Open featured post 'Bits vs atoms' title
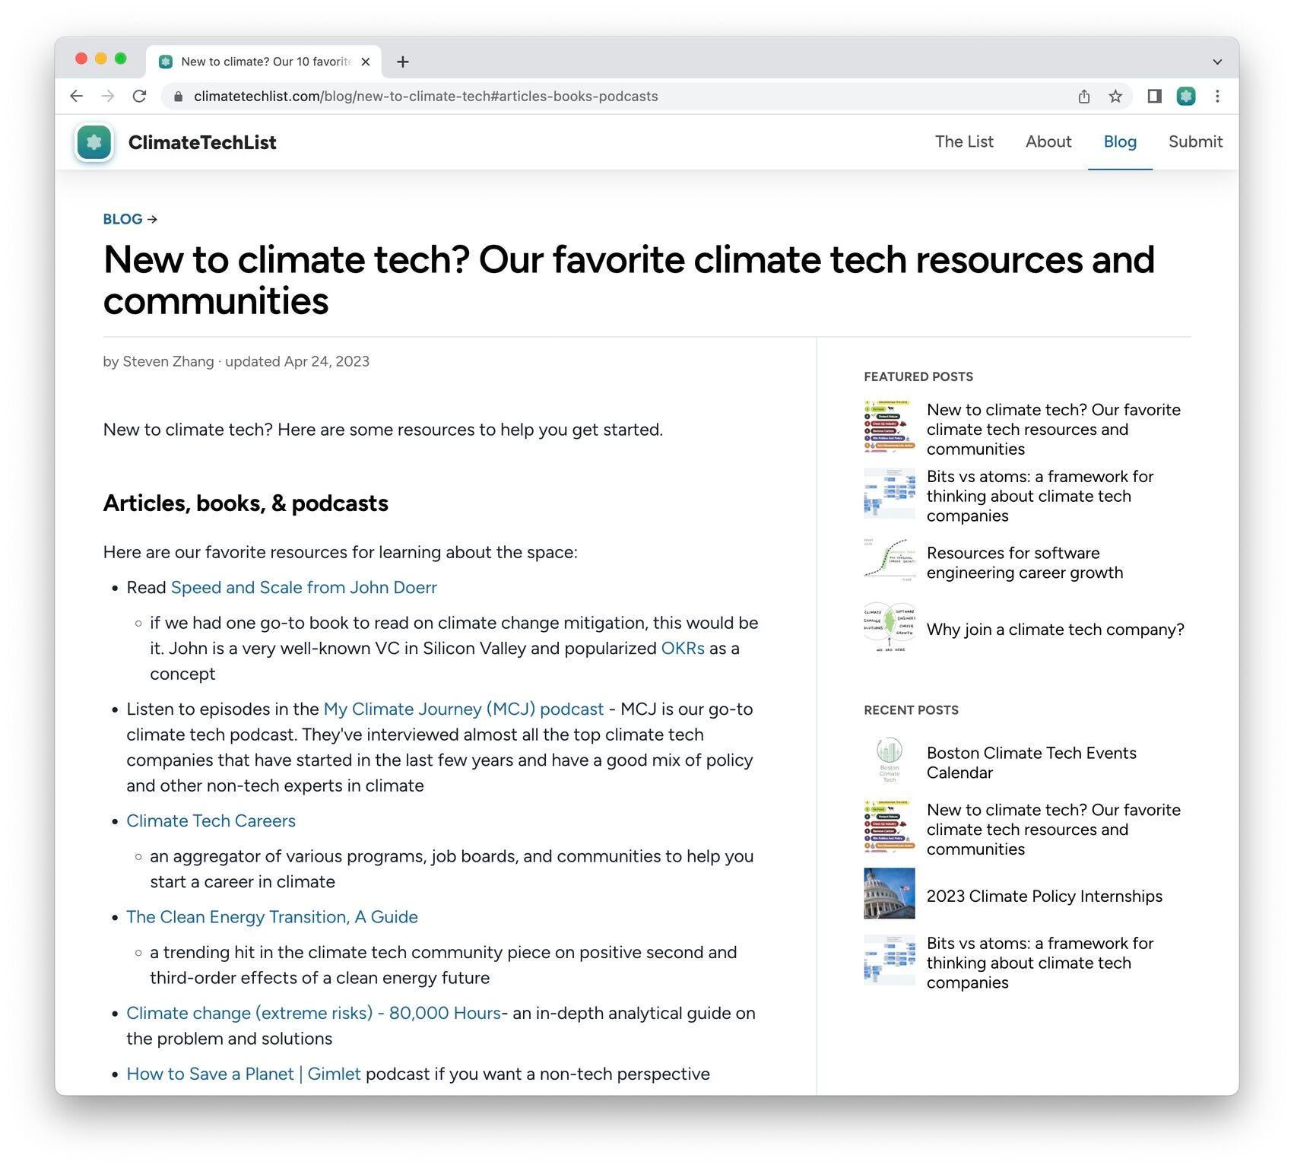The image size is (1294, 1168). pyautogui.click(x=1040, y=496)
